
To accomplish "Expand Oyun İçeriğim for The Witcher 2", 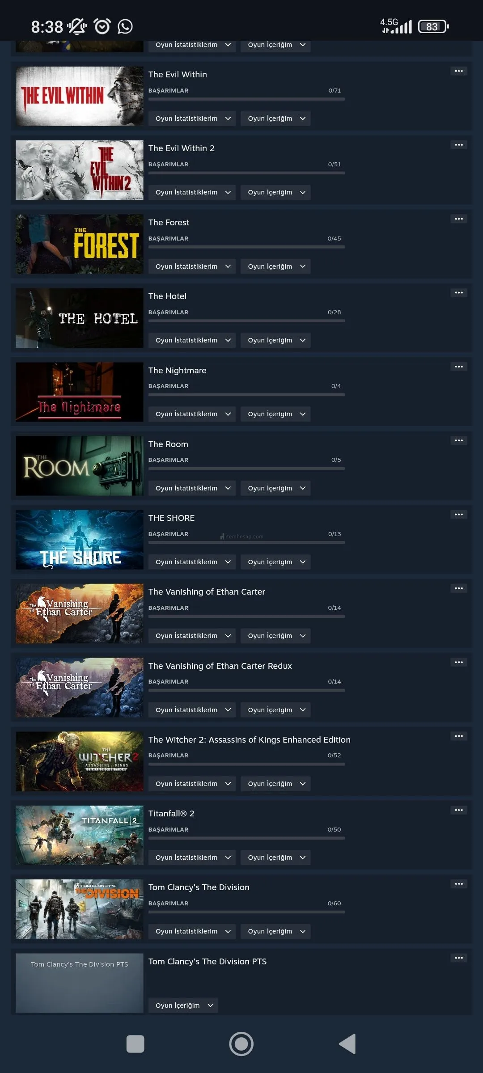I will pos(275,783).
